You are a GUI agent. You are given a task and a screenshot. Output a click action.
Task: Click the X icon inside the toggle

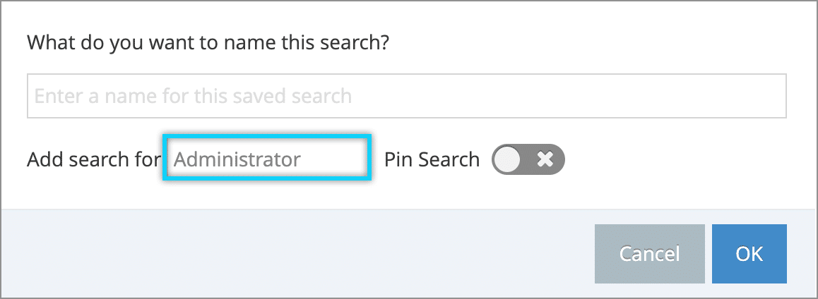click(545, 159)
